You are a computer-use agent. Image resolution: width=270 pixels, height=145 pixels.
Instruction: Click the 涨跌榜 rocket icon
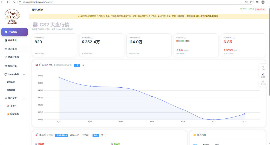pos(37,135)
